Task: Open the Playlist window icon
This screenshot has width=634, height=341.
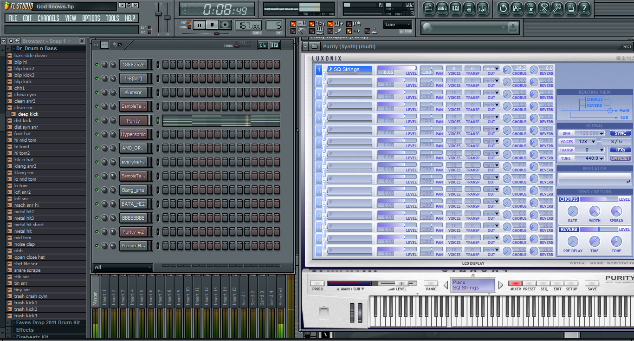Action: pyautogui.click(x=428, y=8)
